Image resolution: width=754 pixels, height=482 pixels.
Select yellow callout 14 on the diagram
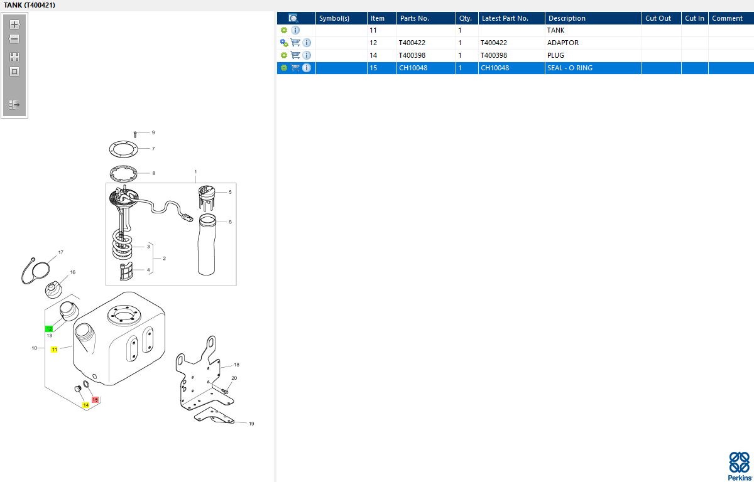click(85, 405)
